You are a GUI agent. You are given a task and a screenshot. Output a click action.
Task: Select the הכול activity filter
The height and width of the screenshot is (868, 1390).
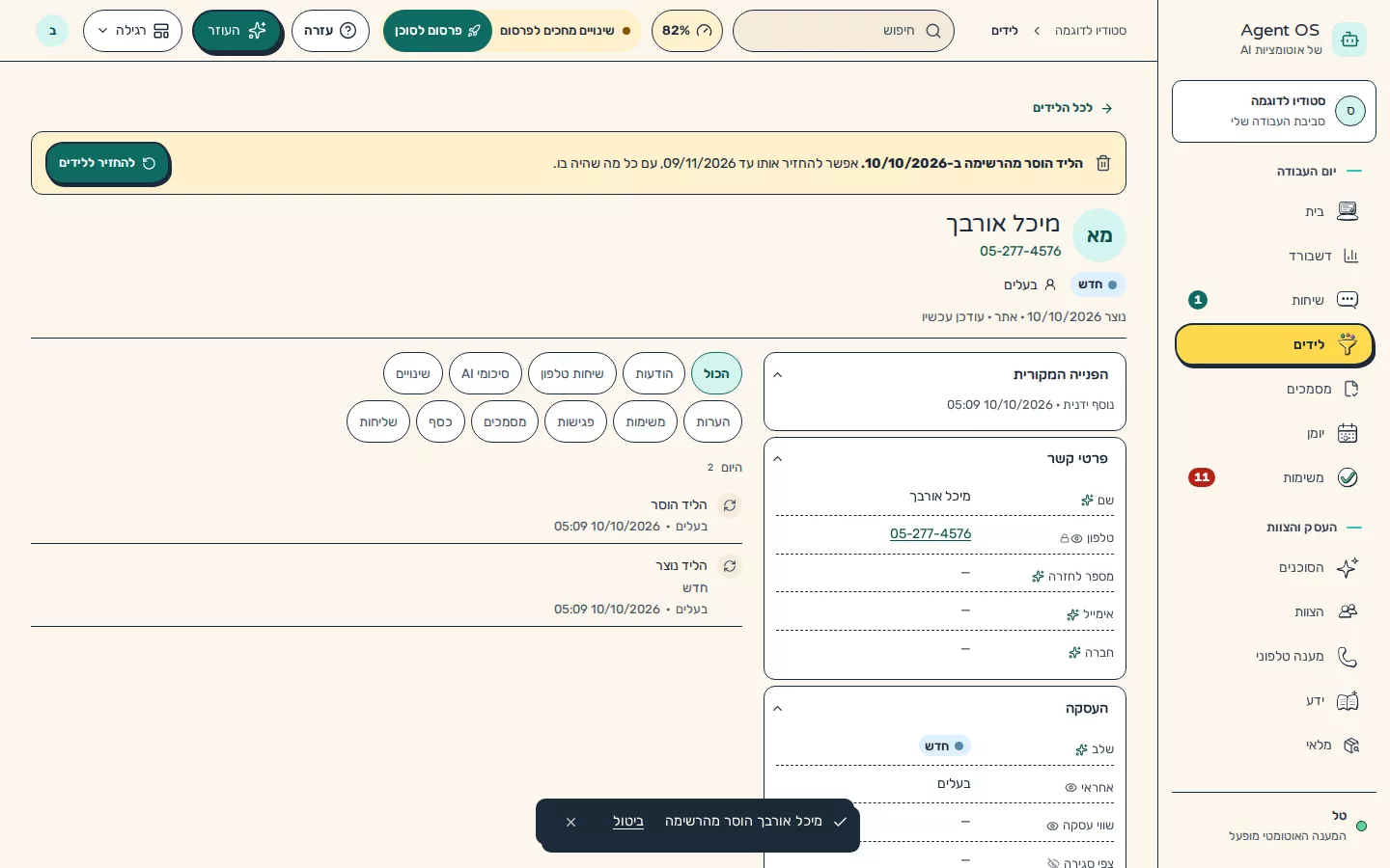[x=716, y=374]
